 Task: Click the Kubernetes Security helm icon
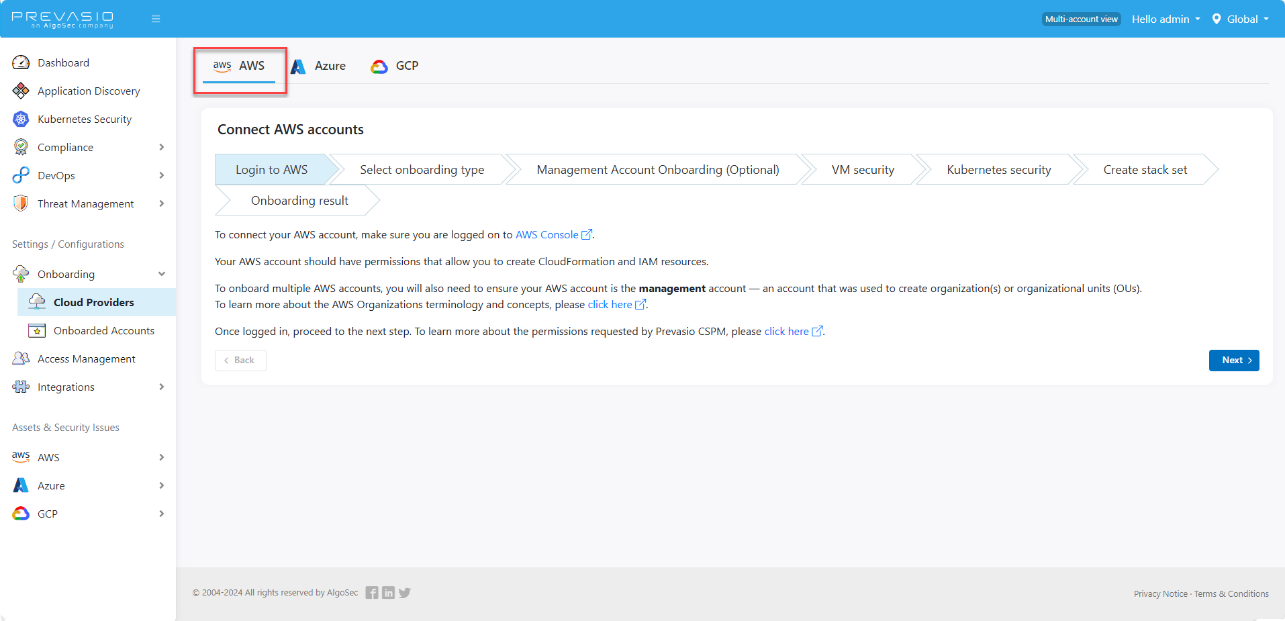click(21, 119)
